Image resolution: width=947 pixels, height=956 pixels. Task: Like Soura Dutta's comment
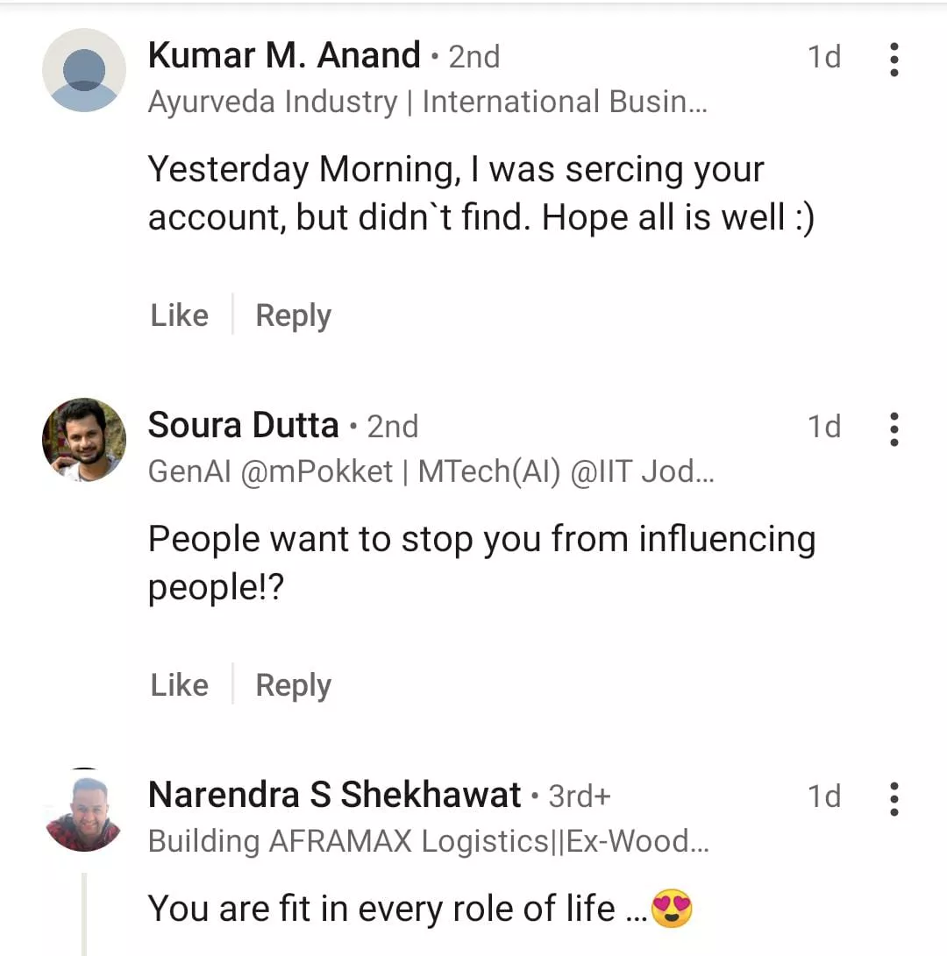pyautogui.click(x=180, y=685)
